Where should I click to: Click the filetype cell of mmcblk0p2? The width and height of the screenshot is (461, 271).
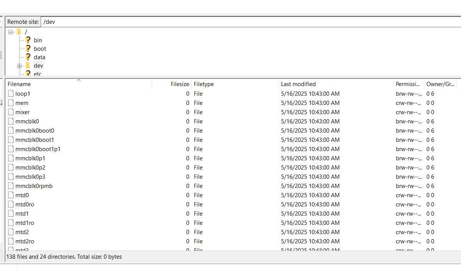(198, 167)
